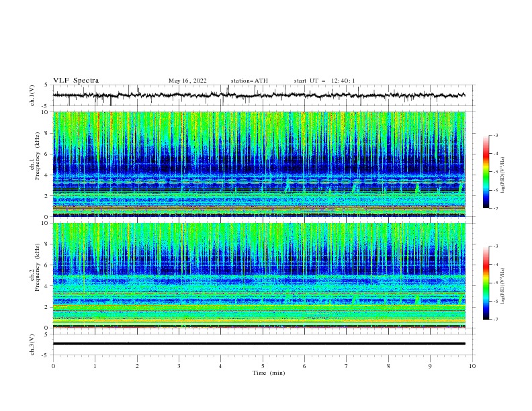Click time tick "7" on the bottom axis
The height and width of the screenshot is (411, 532).
pyautogui.click(x=347, y=366)
